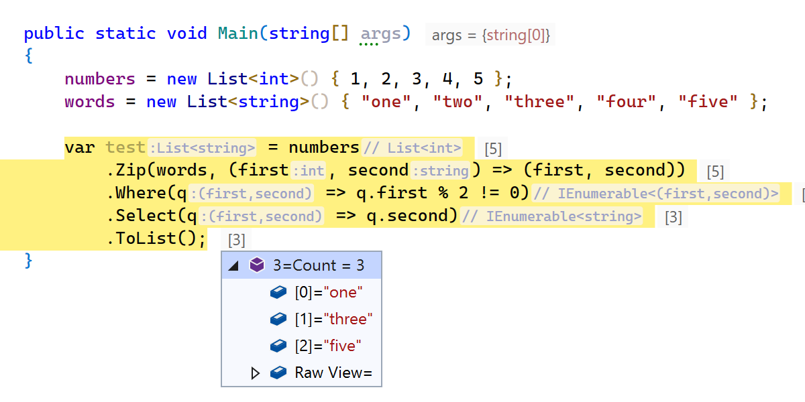Image resolution: width=805 pixels, height=402 pixels.
Task: Open the [3] result hint after ToList()
Action: coord(237,240)
